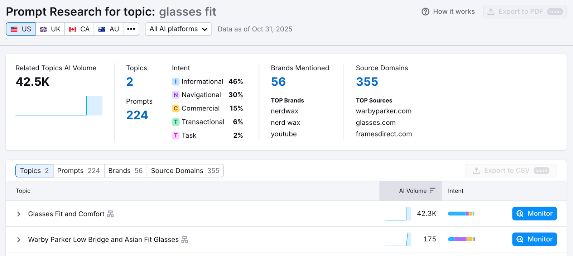Viewport: 573px width, 256px height.
Task: Switch to the Prompts tab
Action: (x=78, y=171)
